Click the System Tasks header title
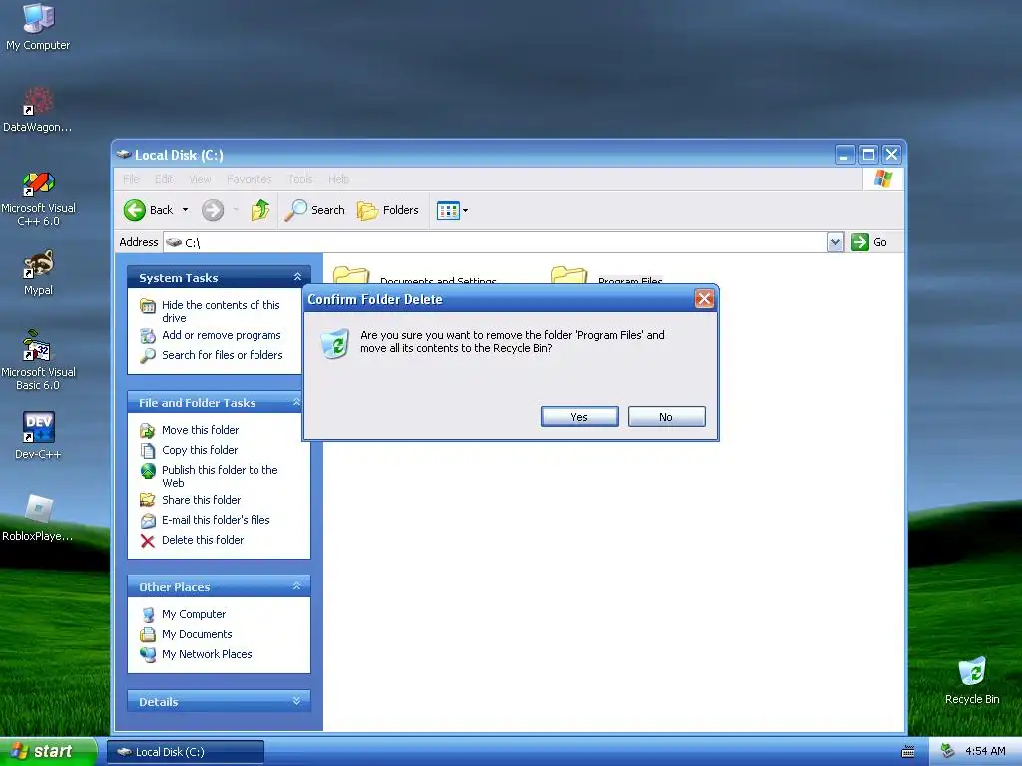Image resolution: width=1022 pixels, height=766 pixels. 178,278
